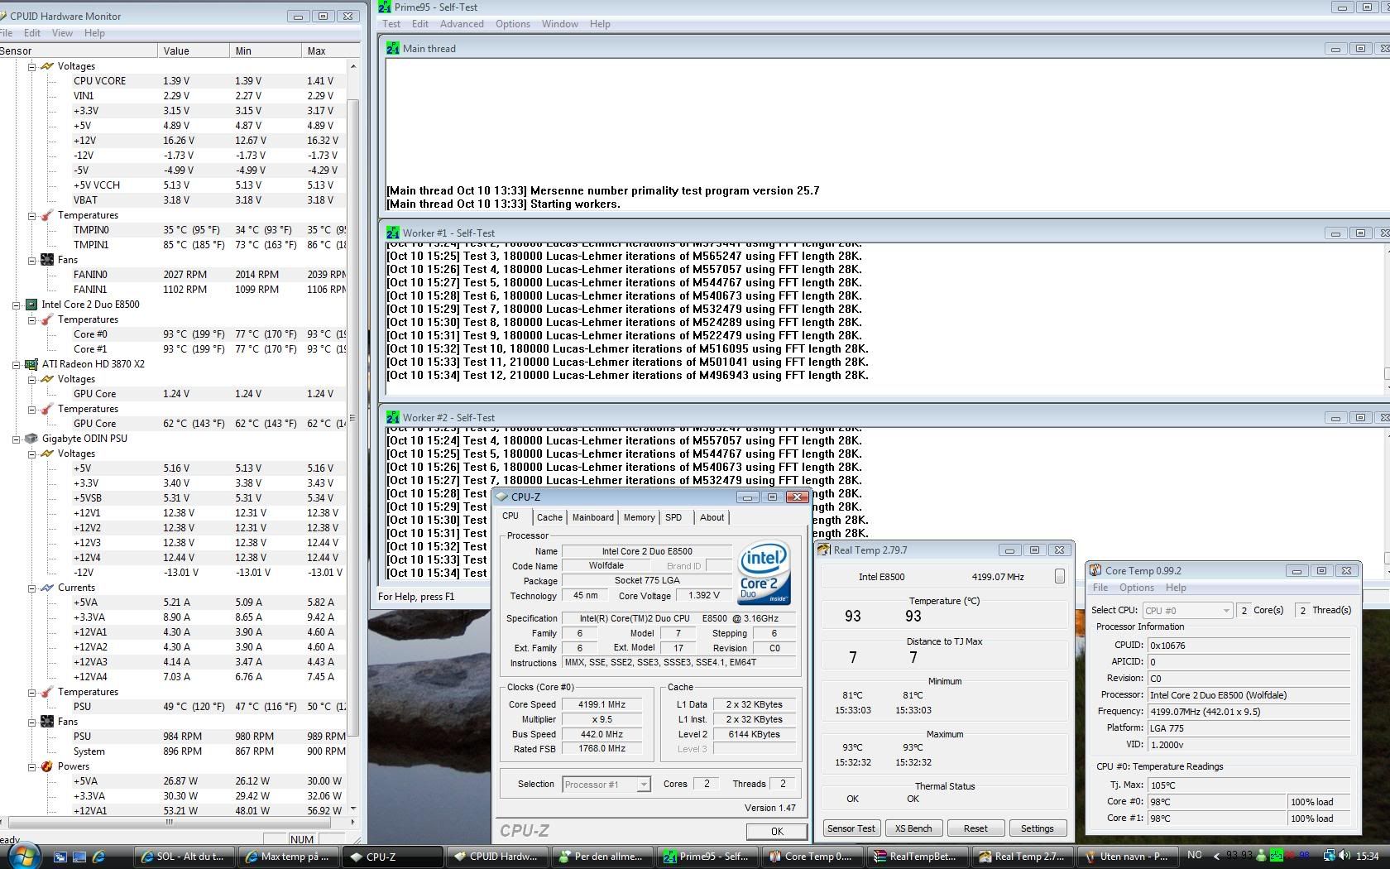Click the Powers icon in HWMonitor tree
The height and width of the screenshot is (869, 1390).
(47, 766)
